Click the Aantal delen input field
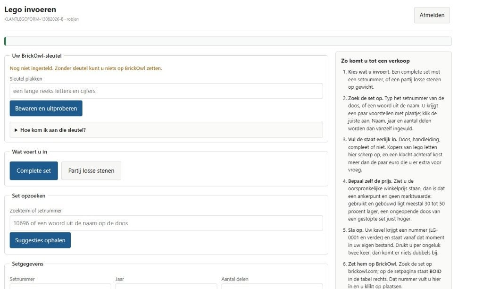 tap(272, 286)
